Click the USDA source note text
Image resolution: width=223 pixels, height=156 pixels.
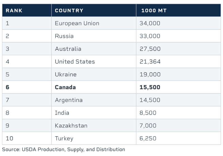point(64,150)
